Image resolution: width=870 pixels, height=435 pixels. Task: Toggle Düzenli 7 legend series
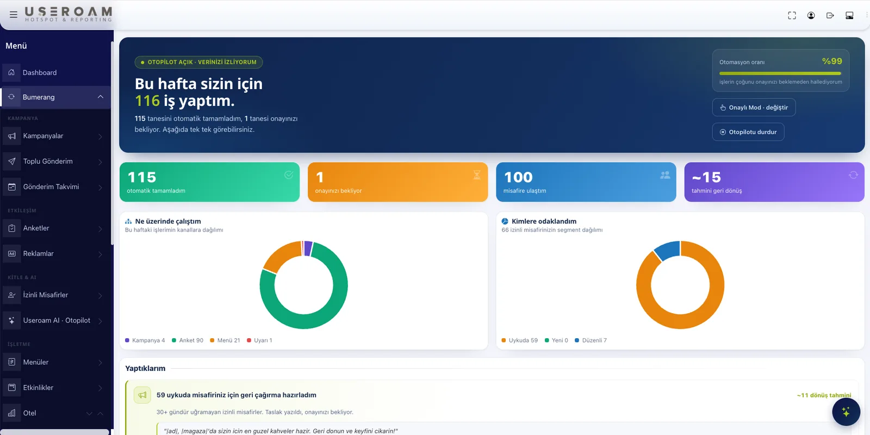(591, 340)
